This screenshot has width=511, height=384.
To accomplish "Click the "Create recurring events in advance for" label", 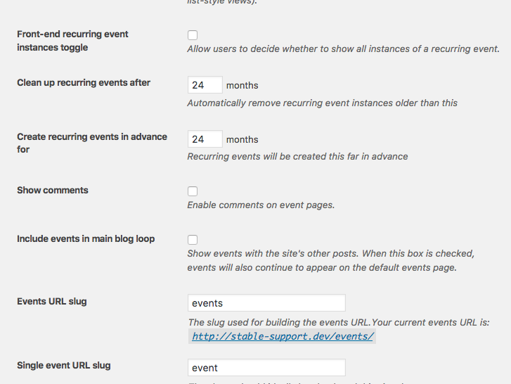I will (92, 143).
